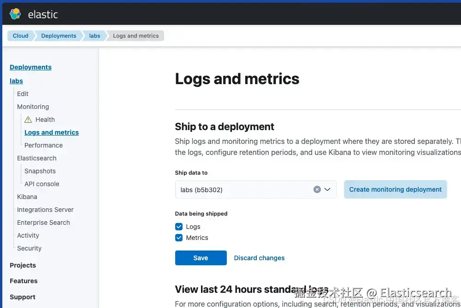Viewport: 461px width, 308px height.
Task: Open Health page in sidebar
Action: point(45,120)
